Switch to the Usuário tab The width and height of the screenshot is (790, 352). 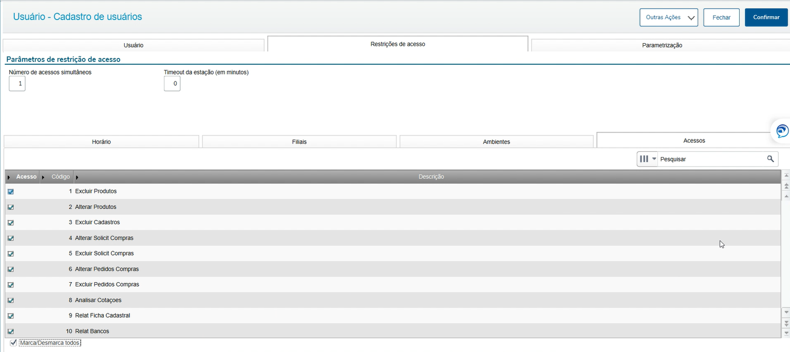(134, 45)
